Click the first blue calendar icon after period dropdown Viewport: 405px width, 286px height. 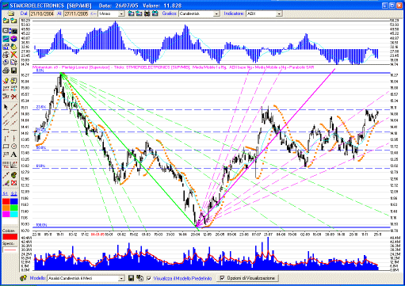click(131, 13)
